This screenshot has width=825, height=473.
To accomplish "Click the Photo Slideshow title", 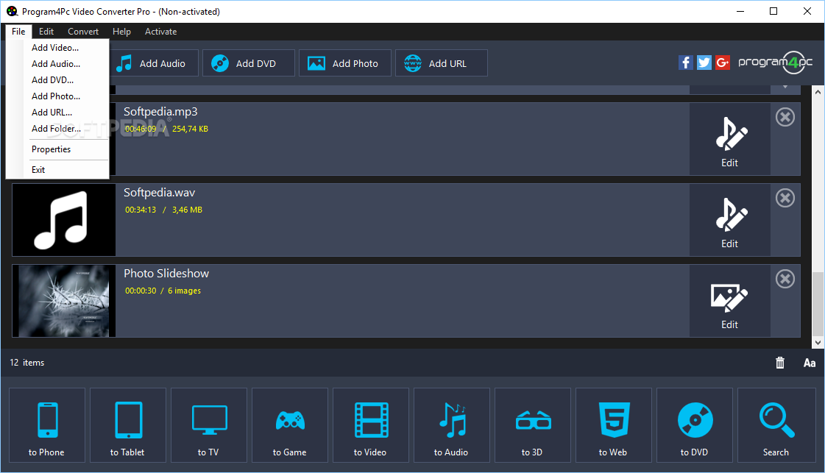I will click(166, 274).
